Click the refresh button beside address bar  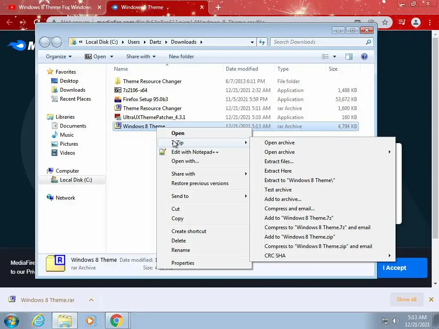[x=262, y=42]
